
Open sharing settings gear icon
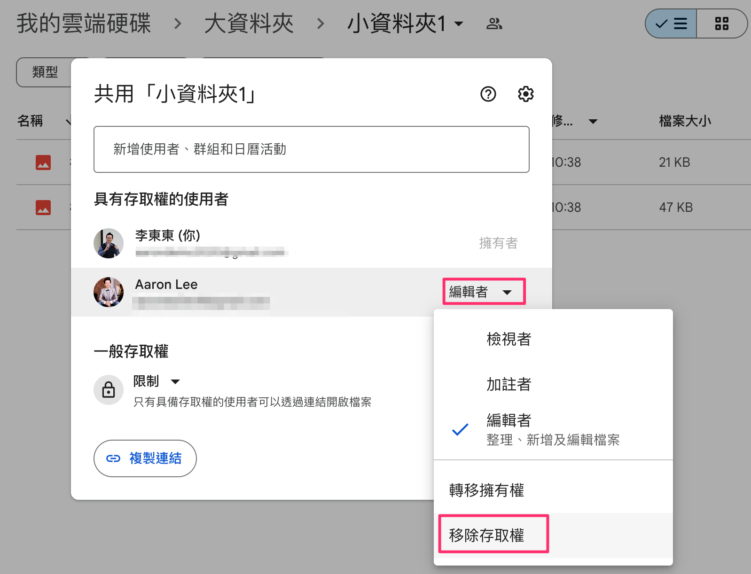[x=525, y=94]
